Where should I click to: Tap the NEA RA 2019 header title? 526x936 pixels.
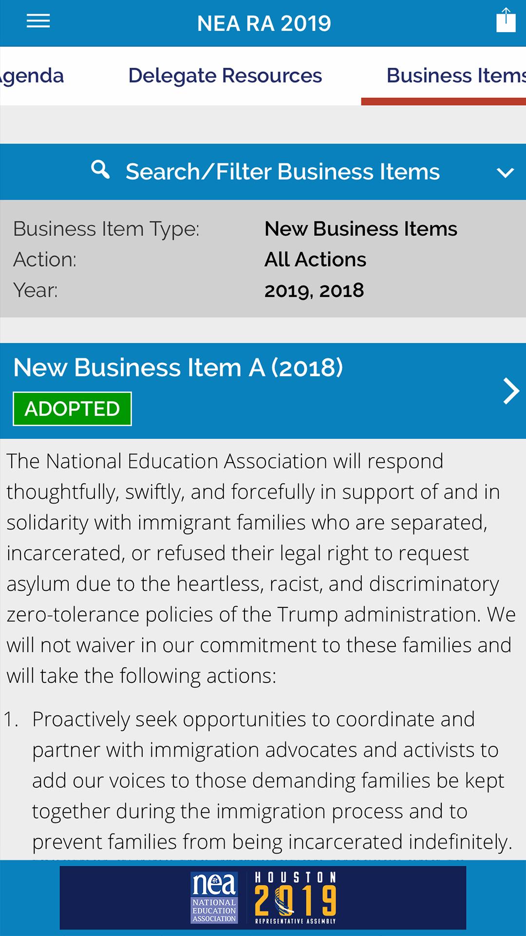coord(263,23)
